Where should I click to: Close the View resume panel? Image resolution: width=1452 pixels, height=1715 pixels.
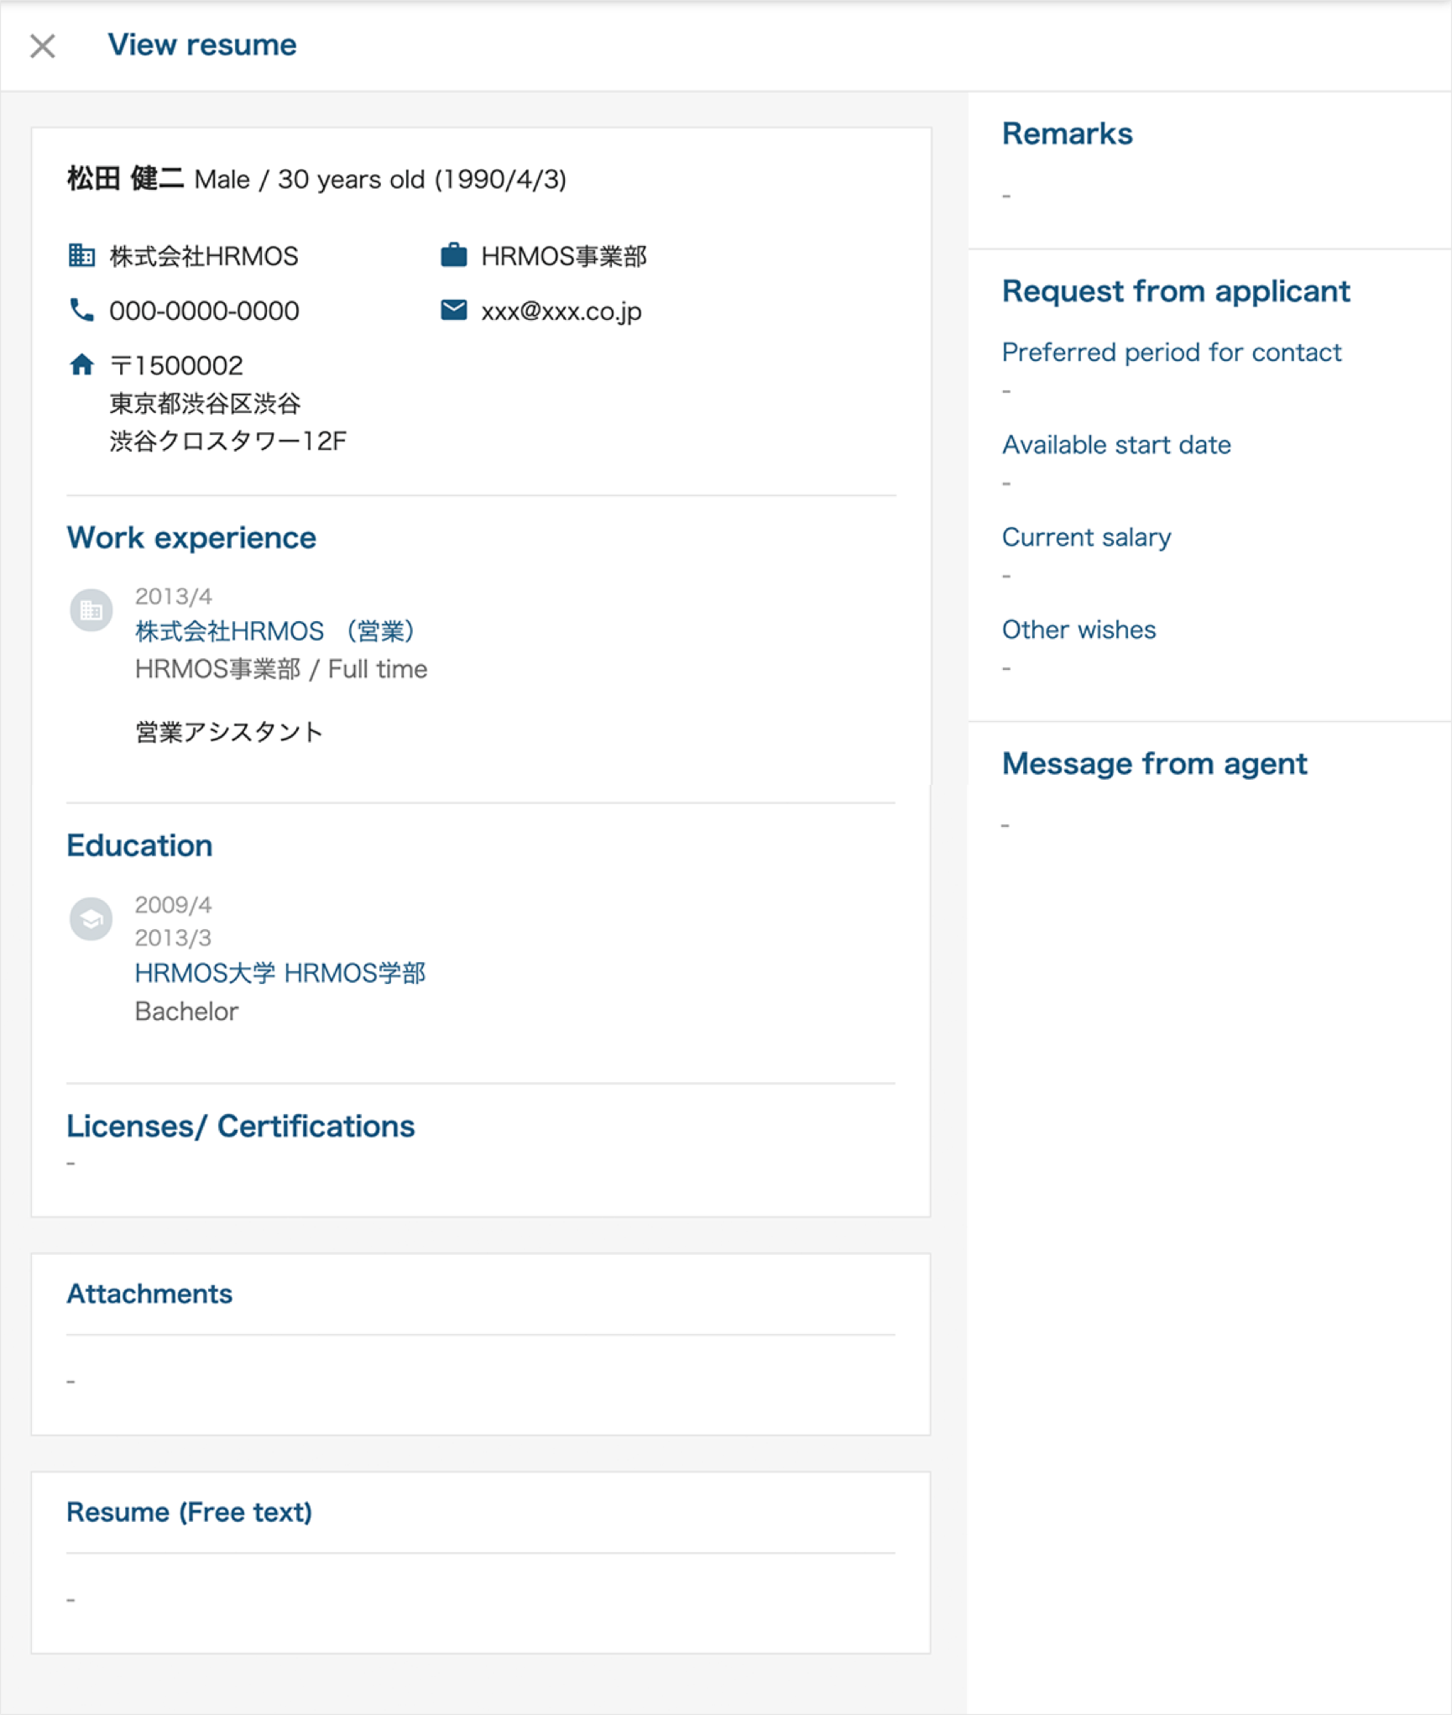pos(43,46)
